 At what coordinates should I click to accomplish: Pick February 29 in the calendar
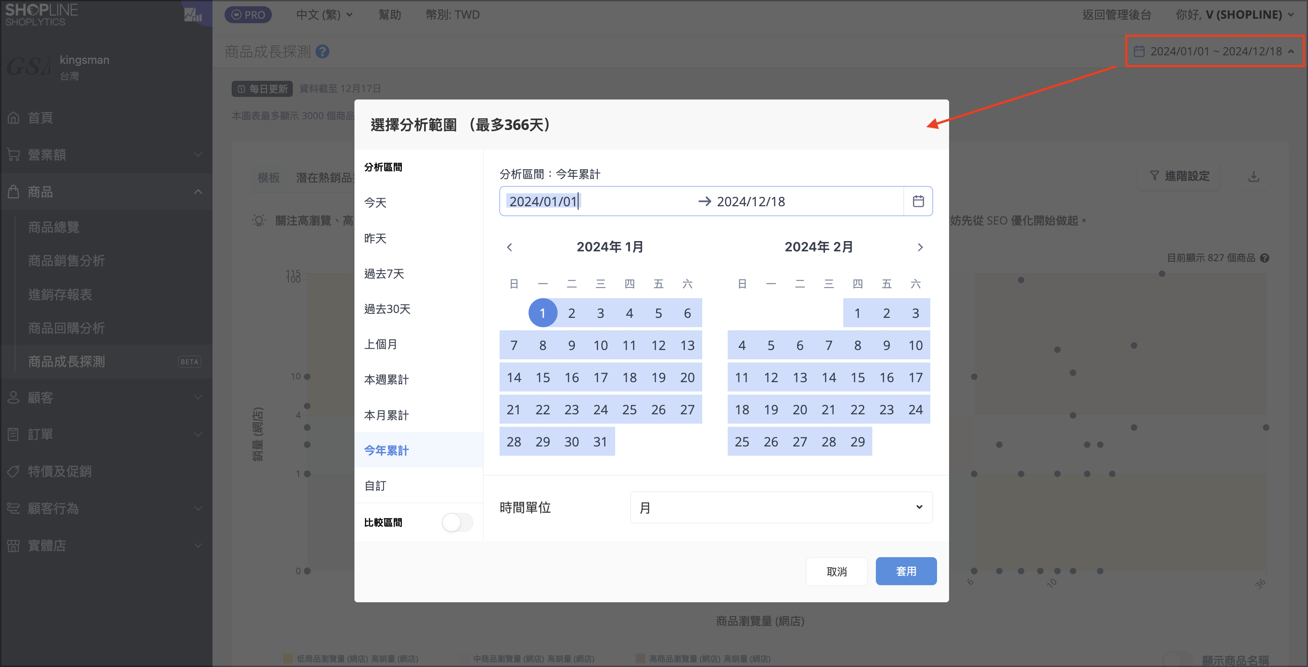[858, 442]
